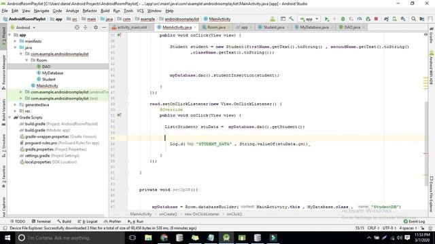The image size is (435, 244).
Task: Open the VCS menu
Action: pos(140,11)
